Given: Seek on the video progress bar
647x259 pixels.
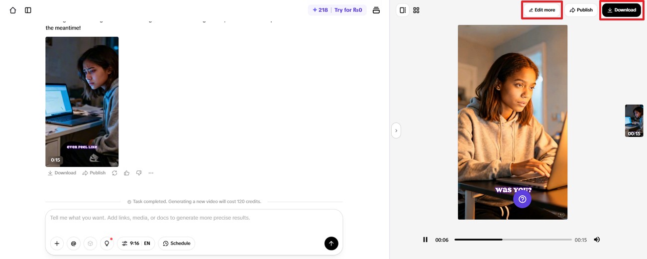Looking at the screenshot, I should click(x=513, y=240).
